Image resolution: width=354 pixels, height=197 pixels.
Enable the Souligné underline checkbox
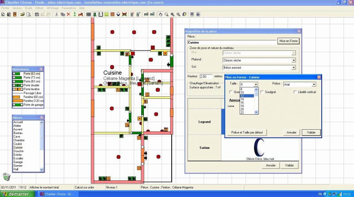coord(262,92)
